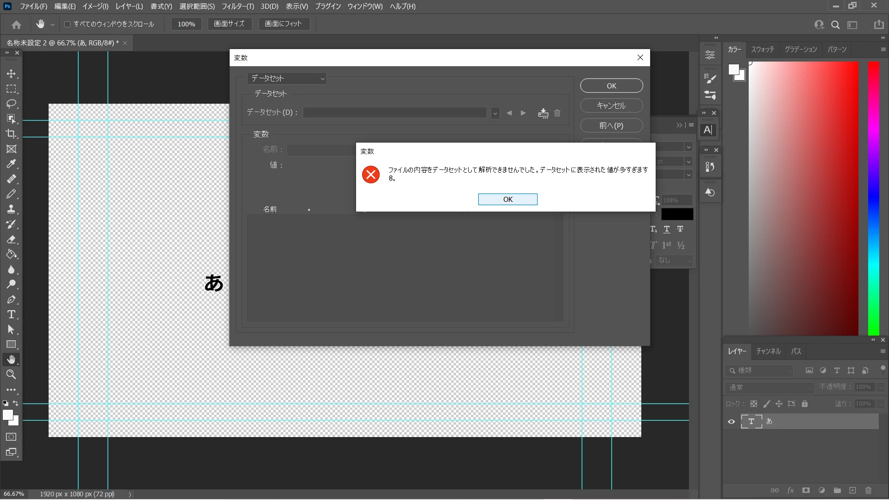Enable すべてのウィンドウをスクロール checkbox

68,24
